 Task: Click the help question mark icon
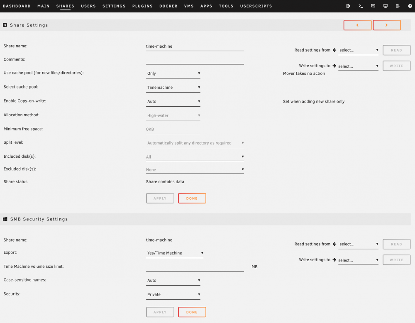coord(410,6)
